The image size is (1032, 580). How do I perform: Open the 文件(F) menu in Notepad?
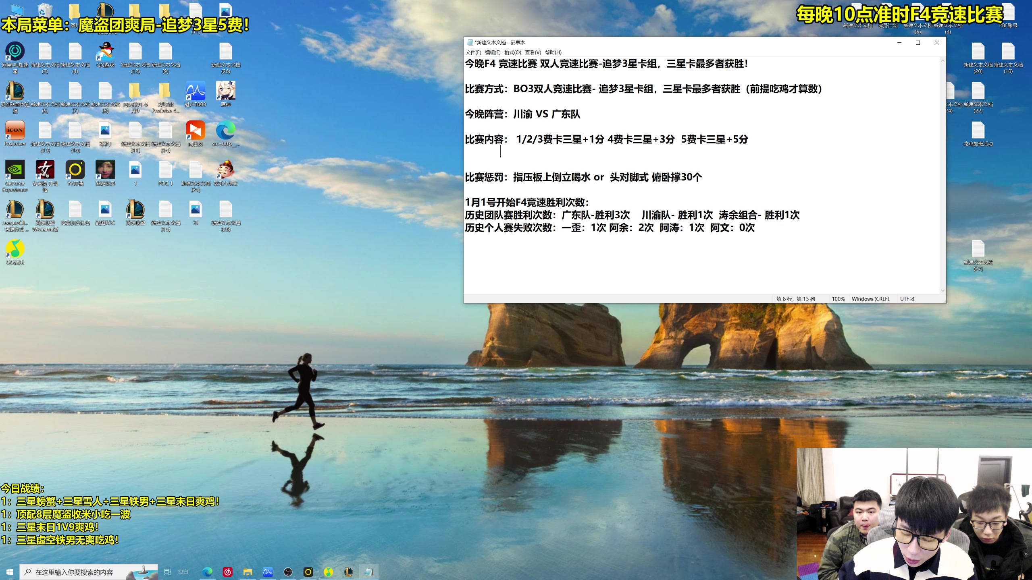(473, 52)
